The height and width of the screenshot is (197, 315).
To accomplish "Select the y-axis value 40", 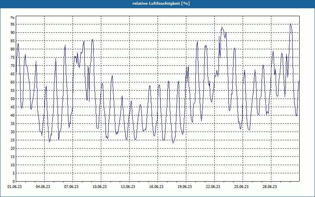I will 13,115.
